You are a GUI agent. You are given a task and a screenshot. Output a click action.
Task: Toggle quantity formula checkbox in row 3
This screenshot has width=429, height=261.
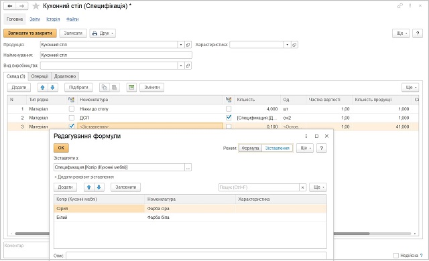coord(229,126)
